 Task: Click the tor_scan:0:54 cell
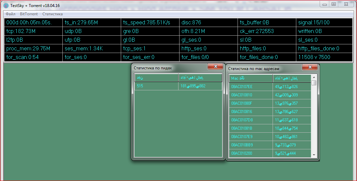(x=33, y=57)
